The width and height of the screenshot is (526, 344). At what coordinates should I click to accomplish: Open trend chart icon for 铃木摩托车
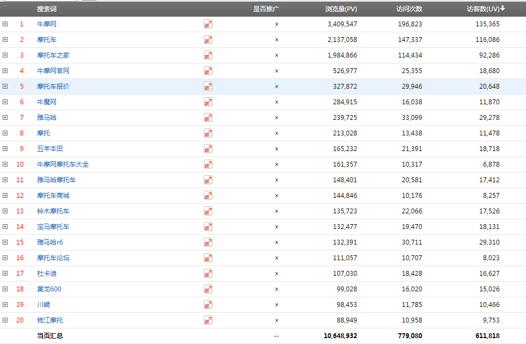(x=208, y=211)
